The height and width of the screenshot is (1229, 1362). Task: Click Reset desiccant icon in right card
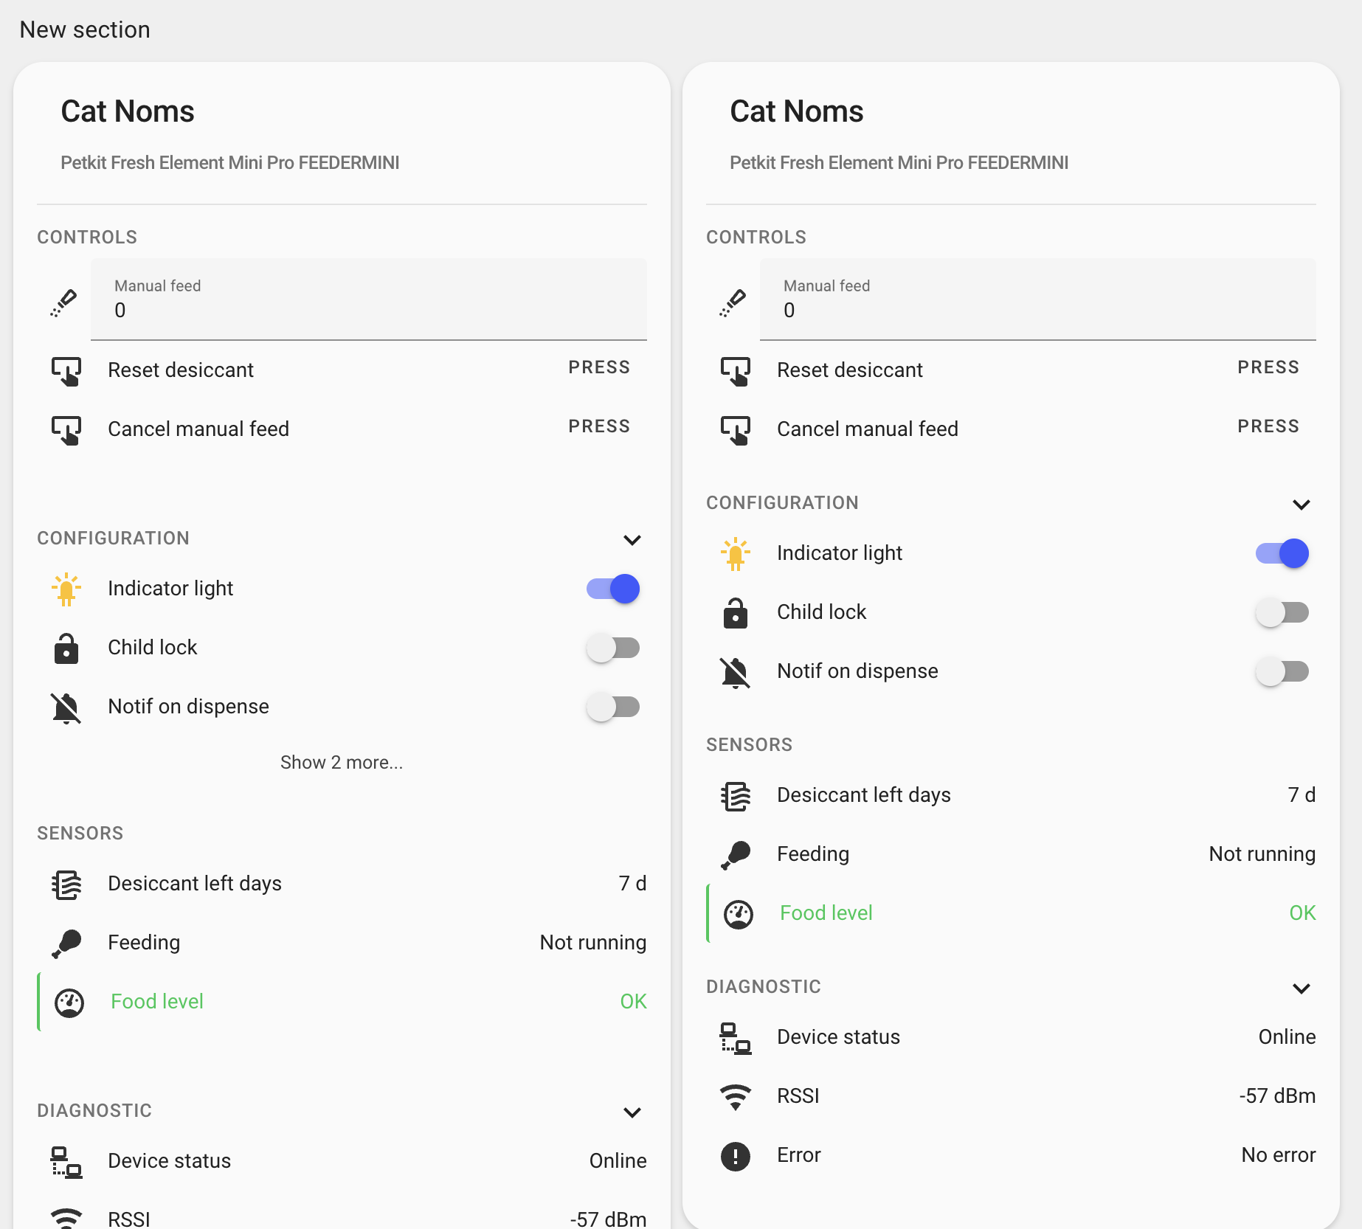tap(735, 370)
